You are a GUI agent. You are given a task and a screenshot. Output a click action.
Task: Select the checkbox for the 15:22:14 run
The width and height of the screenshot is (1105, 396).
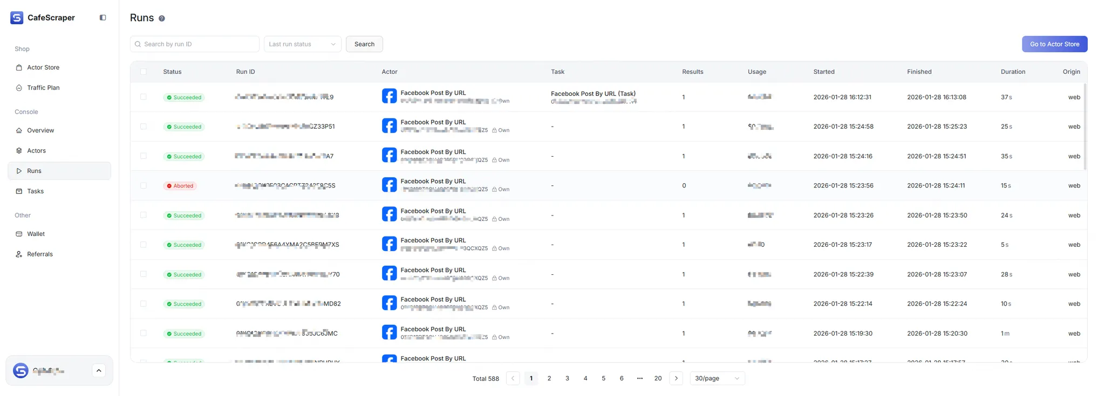coord(143,303)
